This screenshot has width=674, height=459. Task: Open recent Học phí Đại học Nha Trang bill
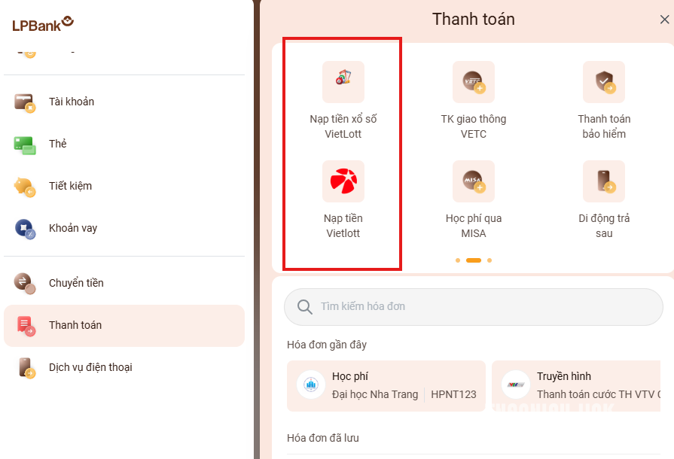click(x=386, y=385)
